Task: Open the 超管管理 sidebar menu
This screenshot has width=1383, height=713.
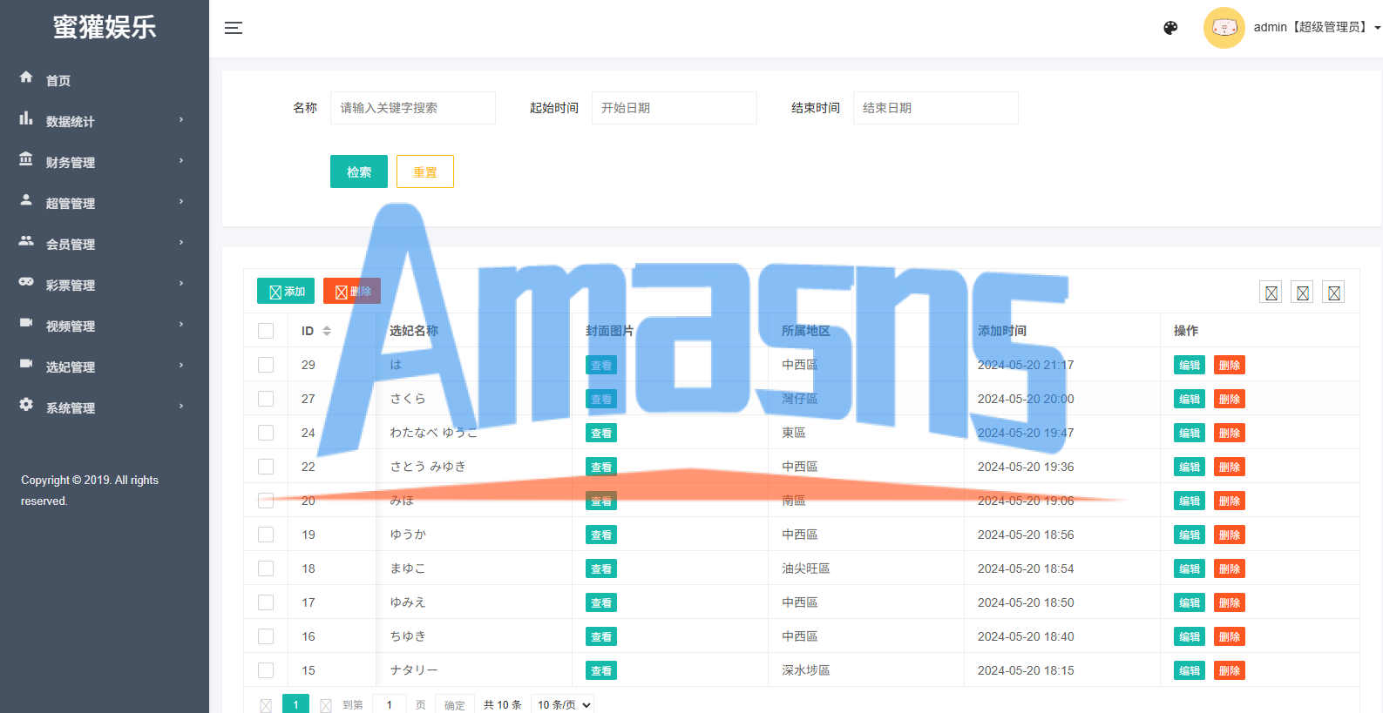Action: tap(105, 203)
